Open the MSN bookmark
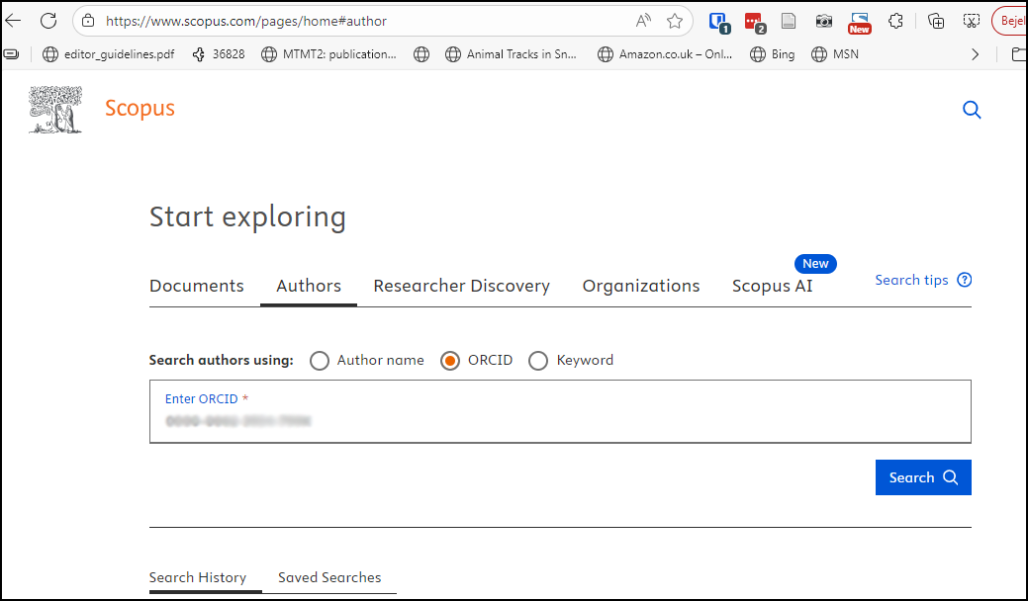 tap(835, 54)
